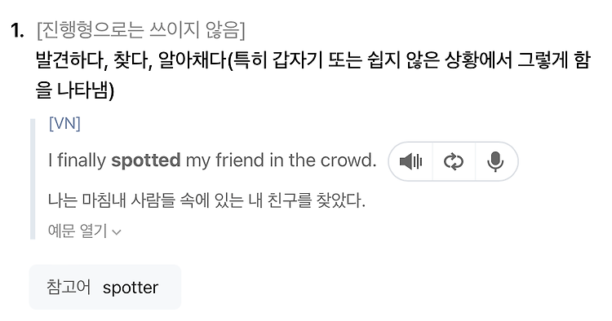
Task: Click the gray 참고어 spotter reference box
Action: (105, 287)
